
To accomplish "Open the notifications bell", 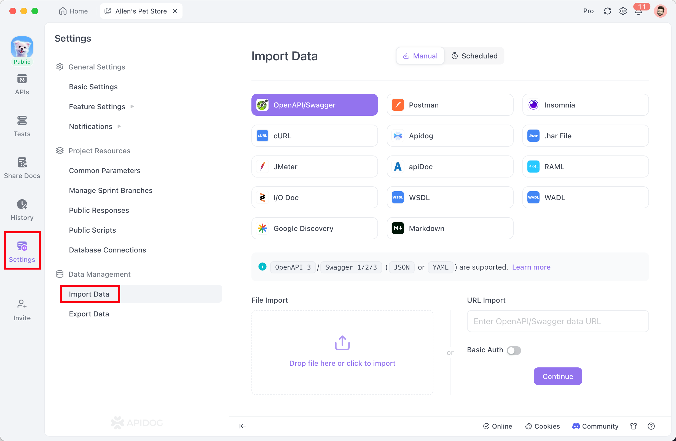I will (x=639, y=11).
